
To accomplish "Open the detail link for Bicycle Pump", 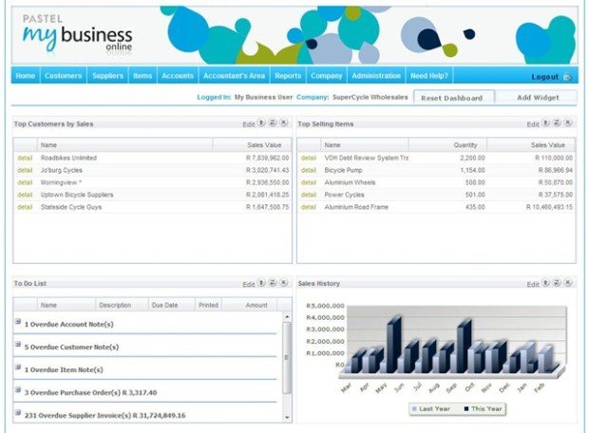I will pyautogui.click(x=309, y=170).
